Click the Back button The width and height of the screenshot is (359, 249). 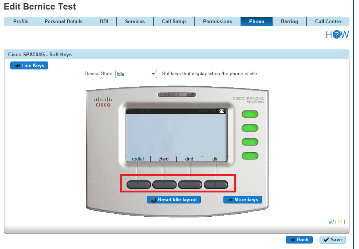pos(299,239)
